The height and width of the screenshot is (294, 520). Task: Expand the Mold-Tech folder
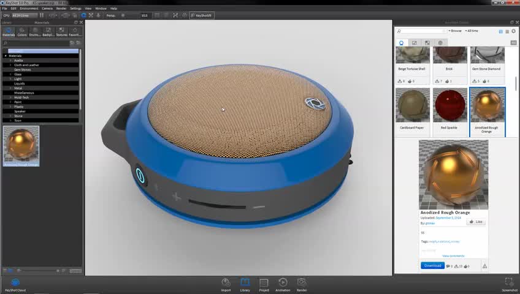tap(10, 97)
